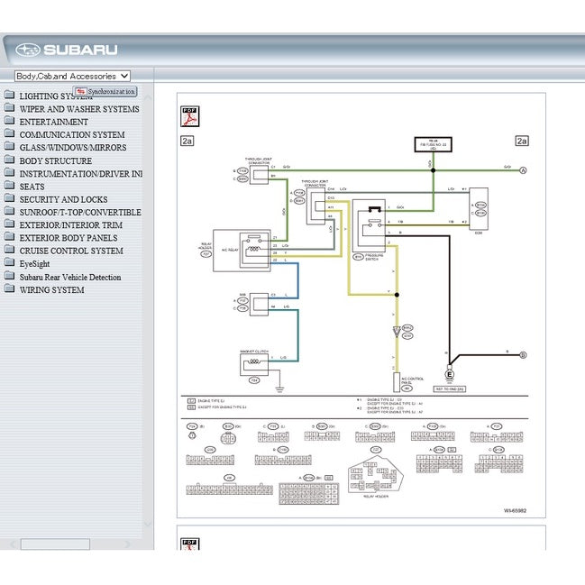Click the Synchronization button icon
This screenshot has width=585, height=585.
[80, 92]
